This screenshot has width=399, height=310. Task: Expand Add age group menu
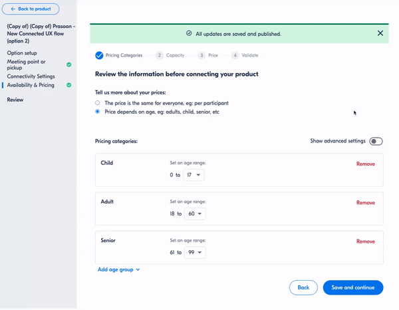pos(119,269)
